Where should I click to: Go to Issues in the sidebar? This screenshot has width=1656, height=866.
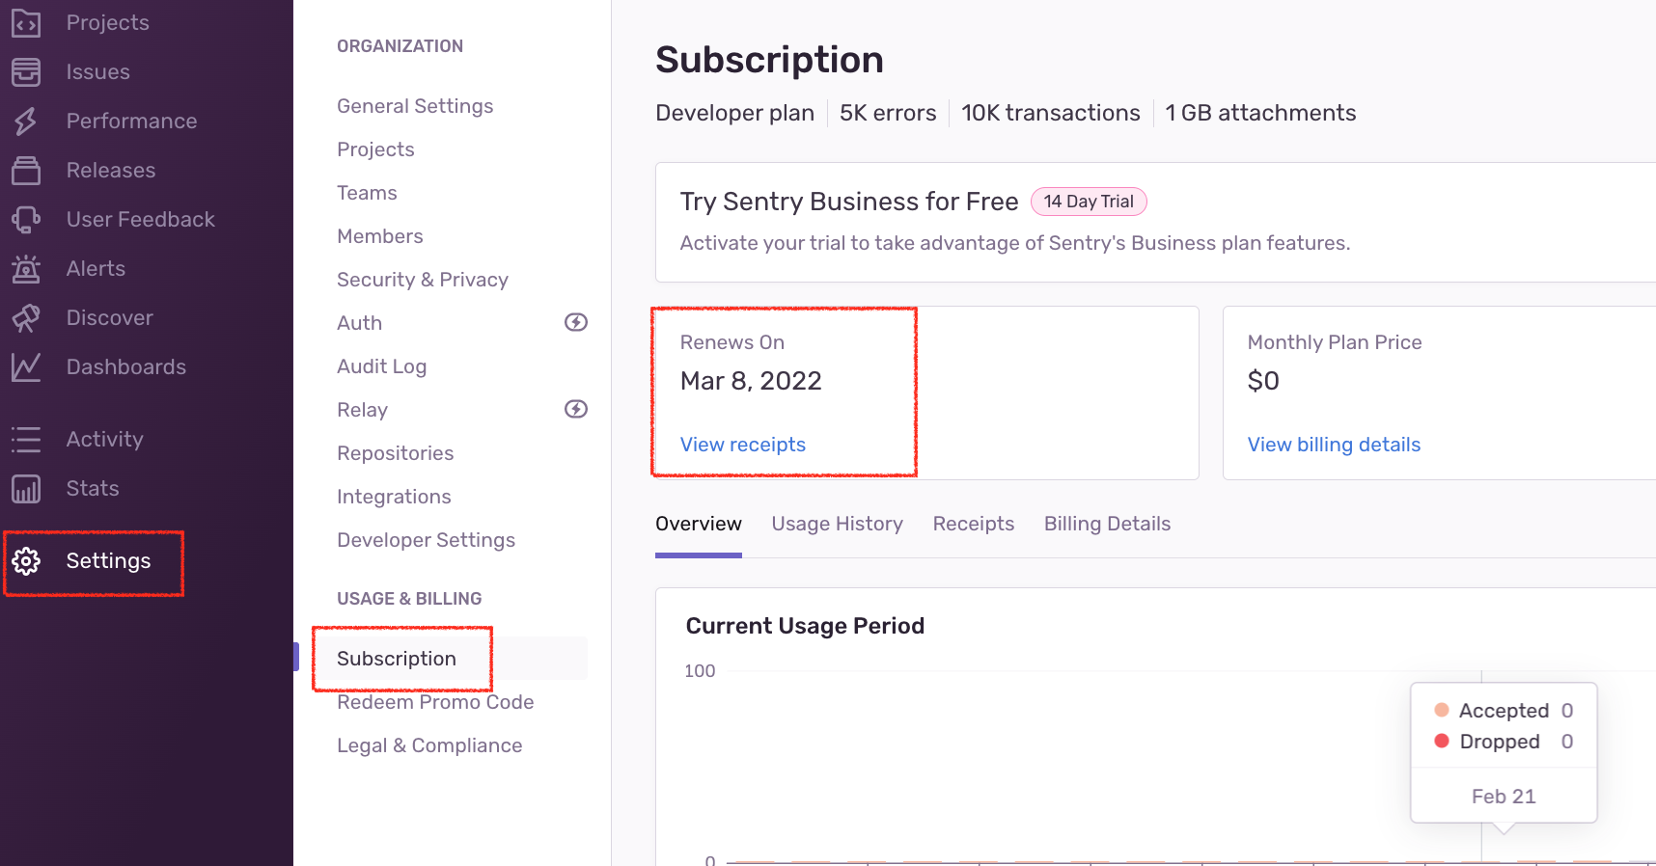[97, 72]
